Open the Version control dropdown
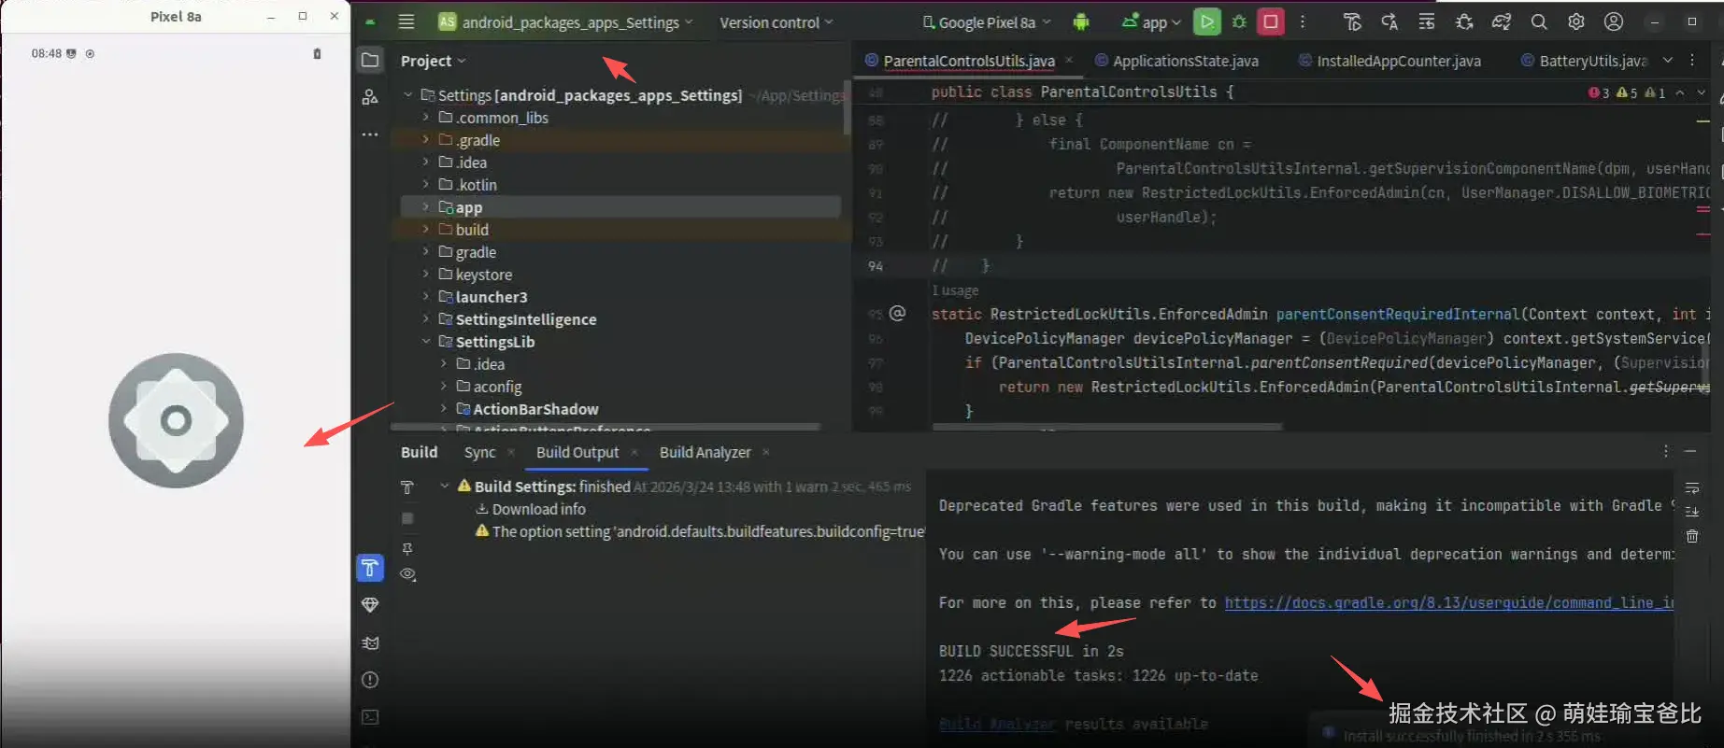Screen dimensions: 1724x748 click(776, 22)
